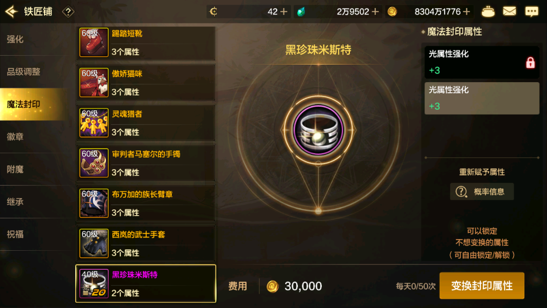Open 概率信息 probability info
Viewport: 547px width, 308px height.
point(482,191)
